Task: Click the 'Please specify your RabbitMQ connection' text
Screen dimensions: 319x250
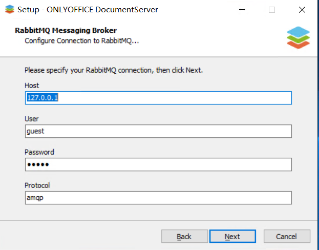Action: point(114,70)
